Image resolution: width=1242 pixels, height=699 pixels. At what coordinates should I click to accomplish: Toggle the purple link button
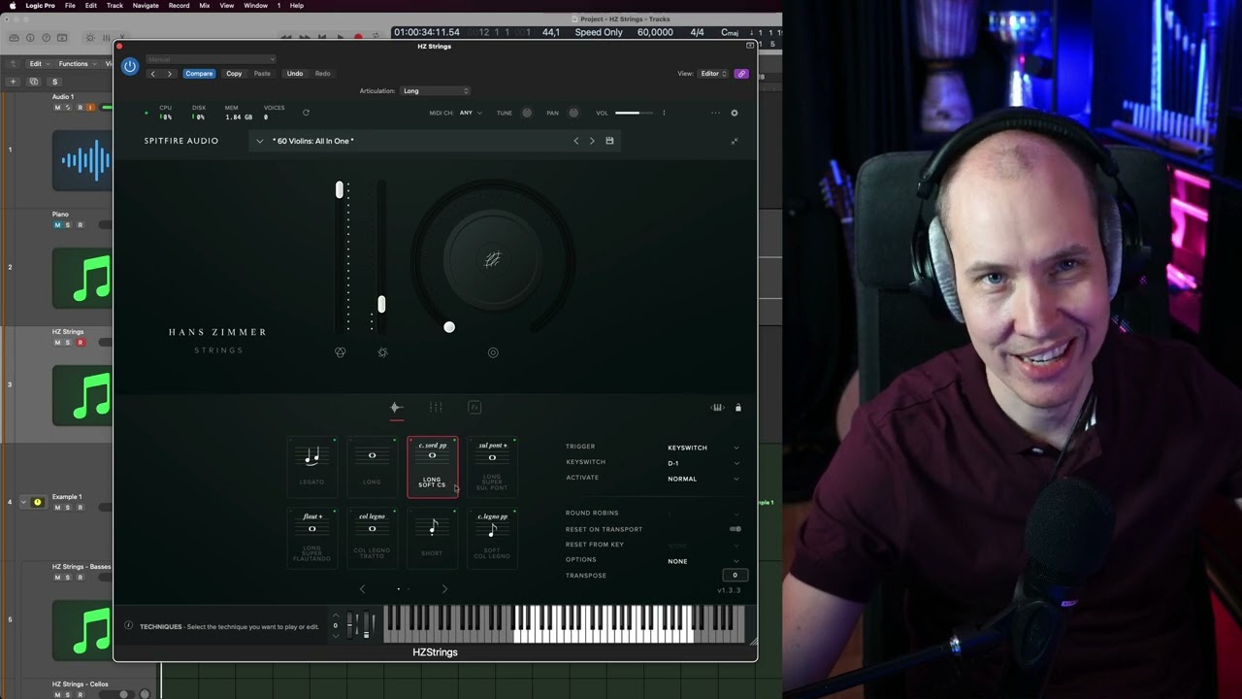click(741, 74)
